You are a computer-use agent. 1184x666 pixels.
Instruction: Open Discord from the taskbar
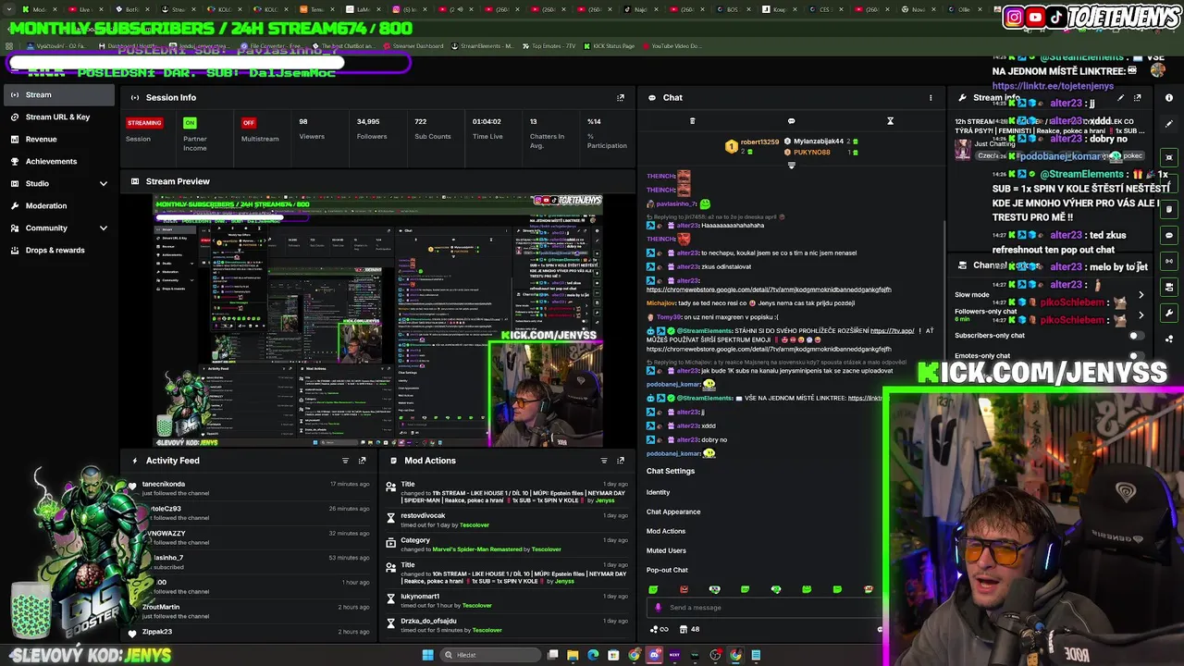pyautogui.click(x=654, y=655)
